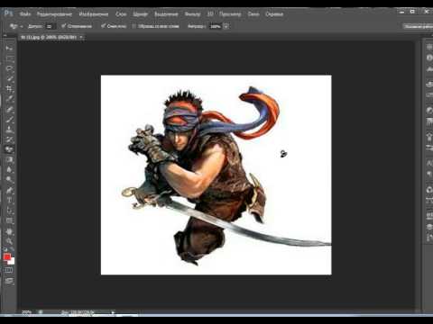Enable Образец со всех слоев checkbox
The image size is (433, 324).
[x=134, y=26]
